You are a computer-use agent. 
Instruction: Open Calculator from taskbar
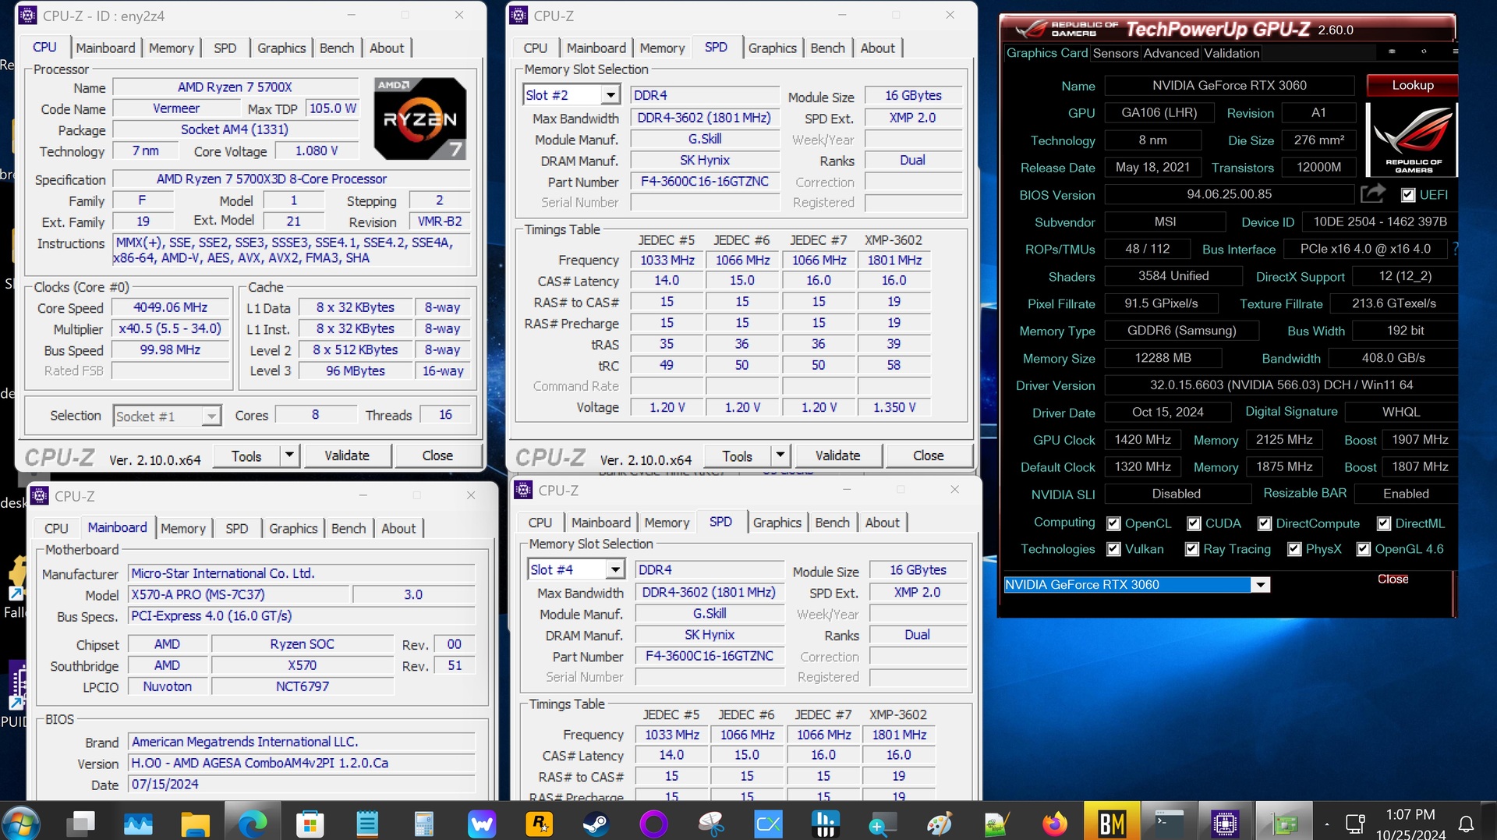[x=424, y=824]
